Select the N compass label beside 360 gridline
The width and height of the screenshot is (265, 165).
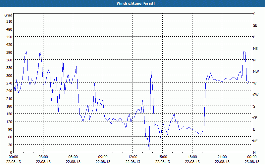pyautogui.click(x=254, y=60)
